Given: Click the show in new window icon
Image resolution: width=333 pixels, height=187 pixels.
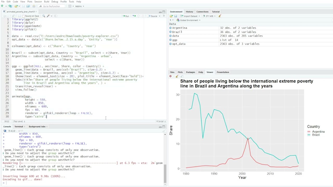Looking at the screenshot, I should pyautogui.click(x=14, y=16).
